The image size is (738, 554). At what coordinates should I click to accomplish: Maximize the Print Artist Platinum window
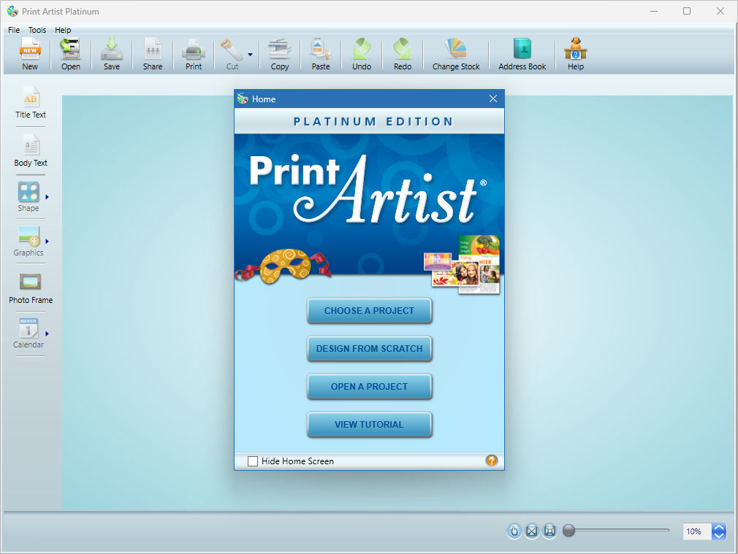[x=687, y=11]
